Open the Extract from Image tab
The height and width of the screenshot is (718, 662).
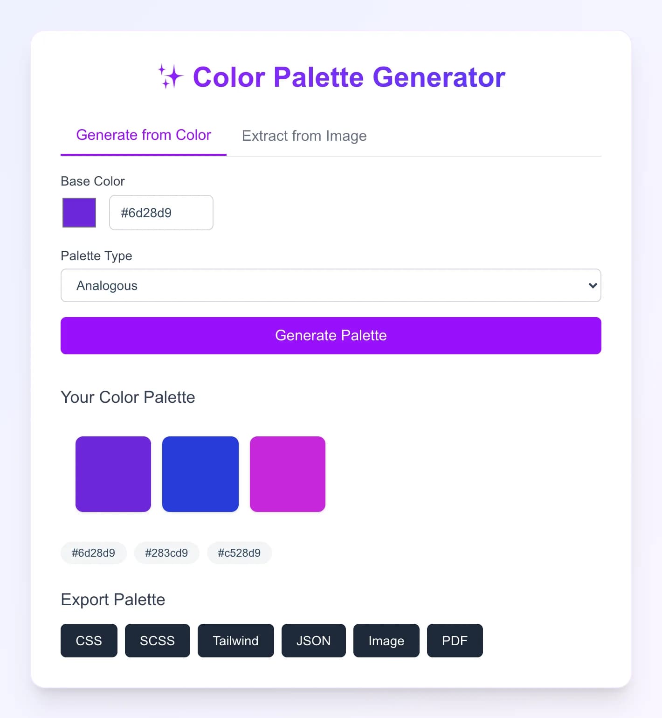[304, 136]
